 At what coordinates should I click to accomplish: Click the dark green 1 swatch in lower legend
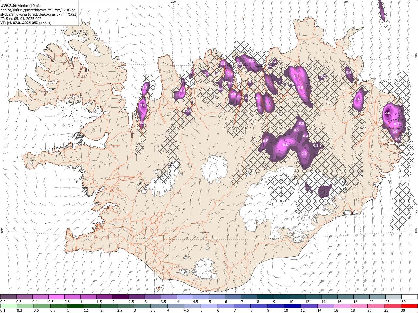click(x=75, y=306)
